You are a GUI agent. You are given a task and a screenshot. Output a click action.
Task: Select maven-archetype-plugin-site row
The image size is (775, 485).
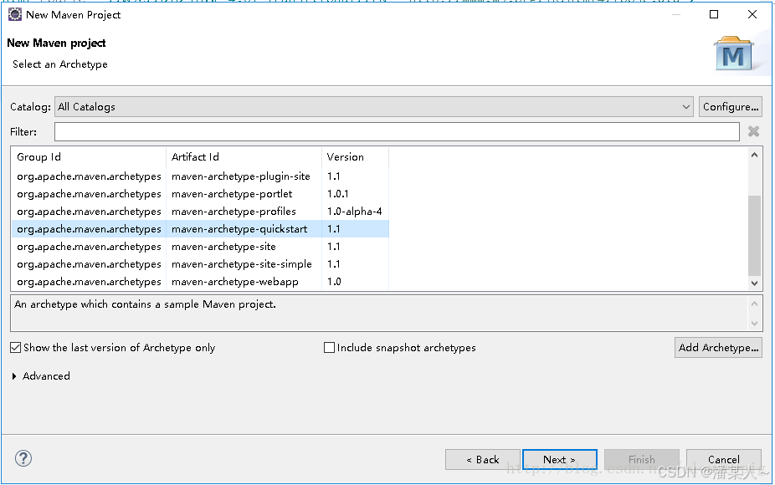200,176
